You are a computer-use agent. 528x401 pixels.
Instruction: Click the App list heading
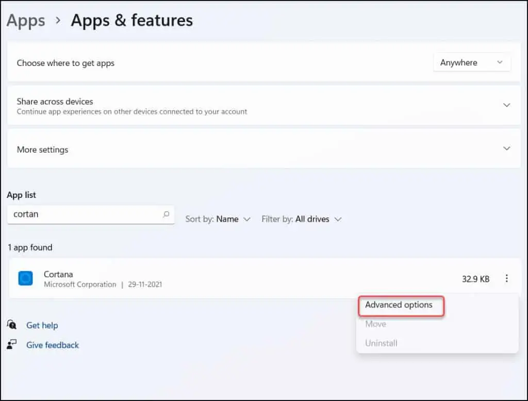point(21,195)
